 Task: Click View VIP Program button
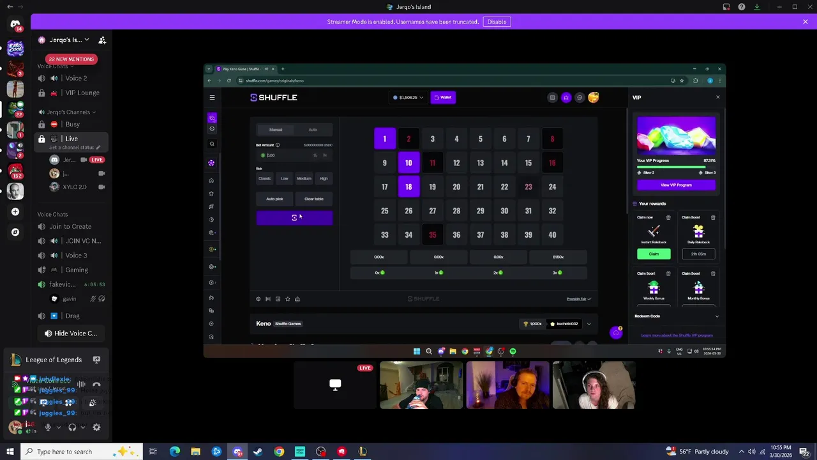pyautogui.click(x=676, y=185)
